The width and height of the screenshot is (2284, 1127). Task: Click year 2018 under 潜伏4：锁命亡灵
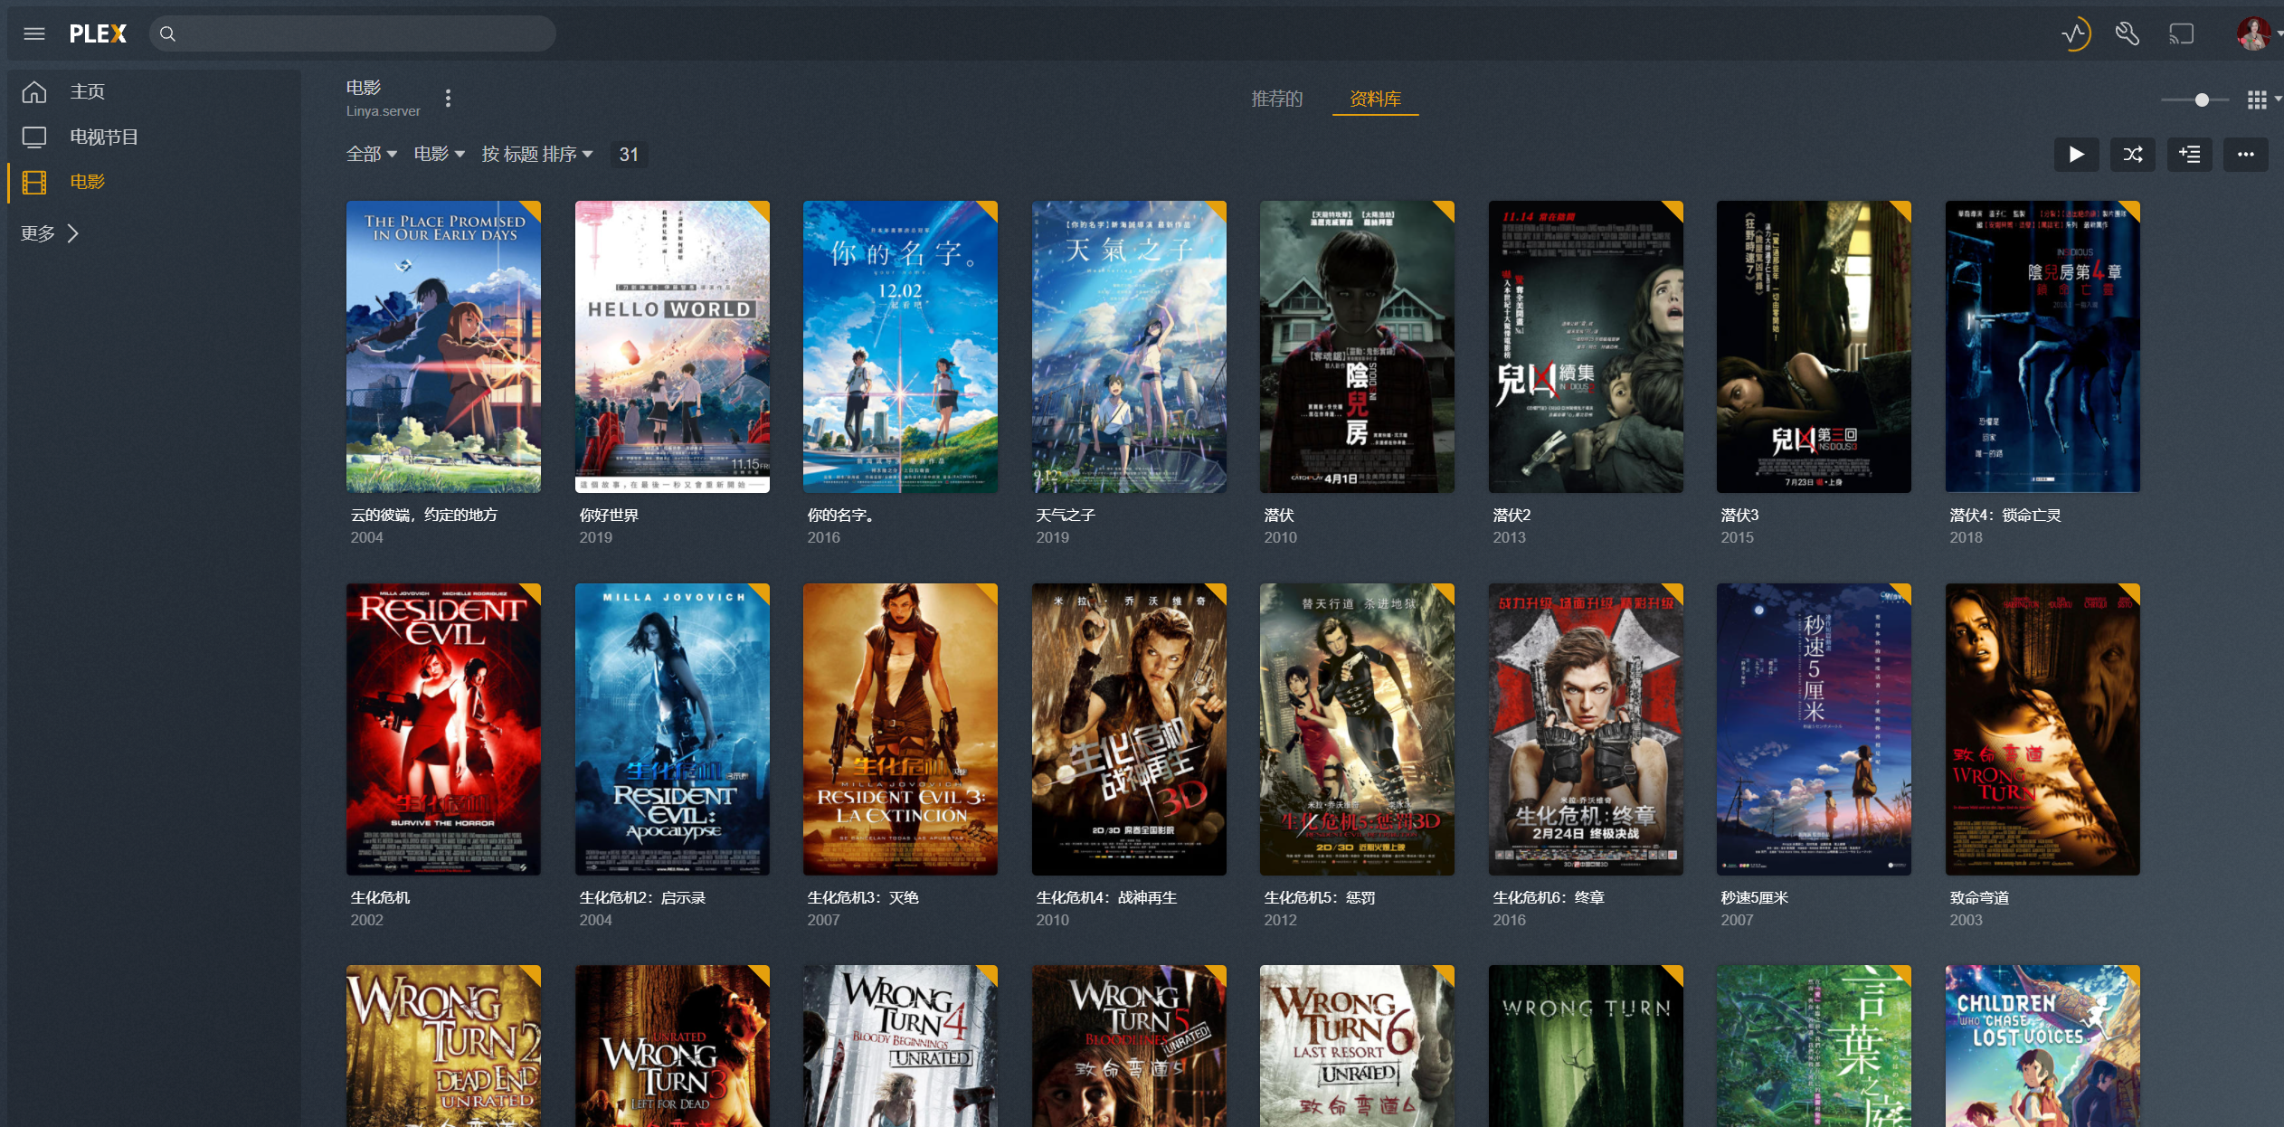[x=1966, y=537]
